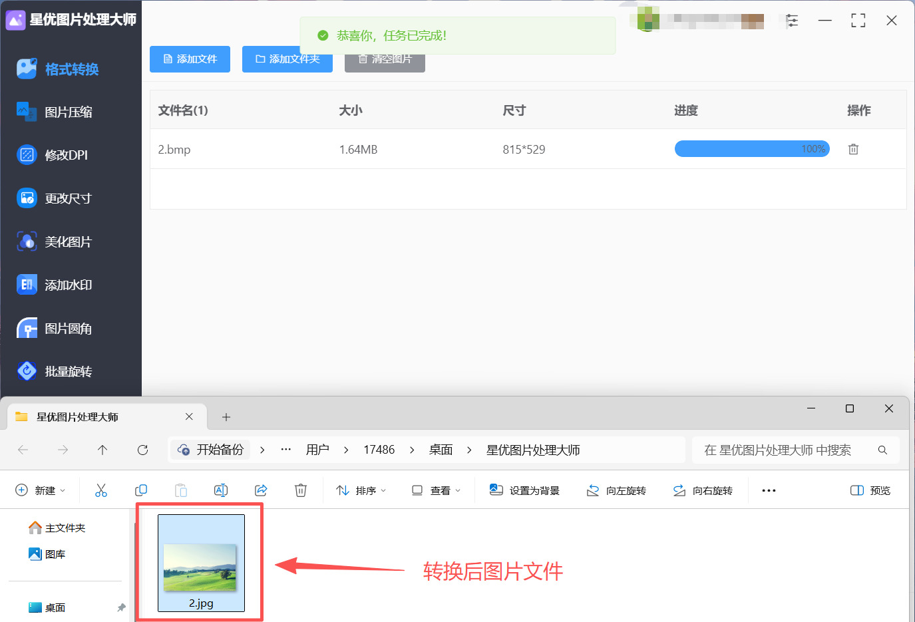Image resolution: width=915 pixels, height=622 pixels.
Task: Click the 文件名(1) column header
Action: click(183, 110)
